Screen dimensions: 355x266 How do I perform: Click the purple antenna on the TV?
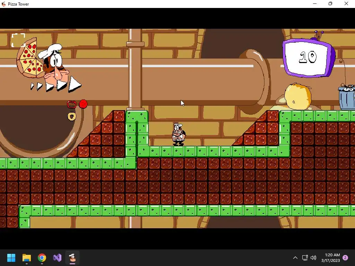tap(319, 35)
